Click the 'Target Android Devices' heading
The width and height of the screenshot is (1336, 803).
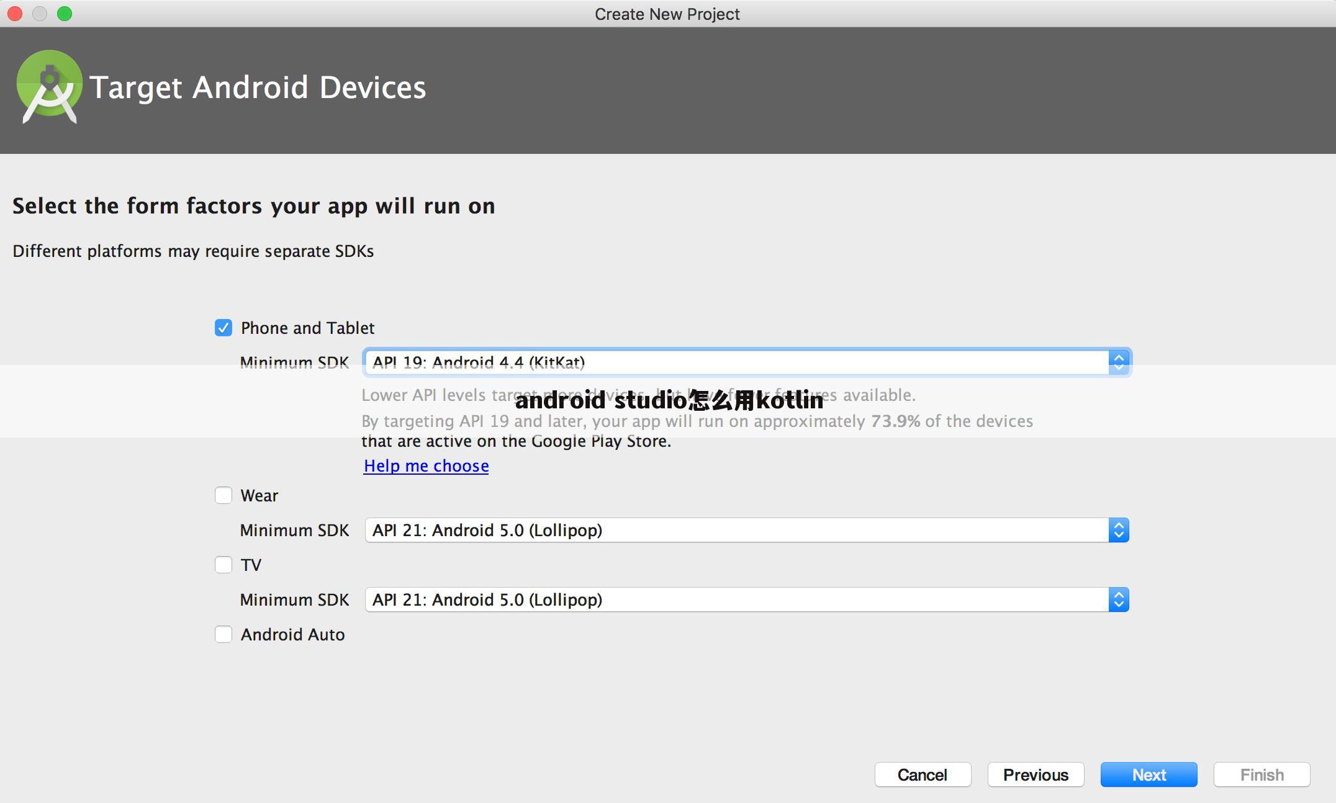pyautogui.click(x=258, y=87)
